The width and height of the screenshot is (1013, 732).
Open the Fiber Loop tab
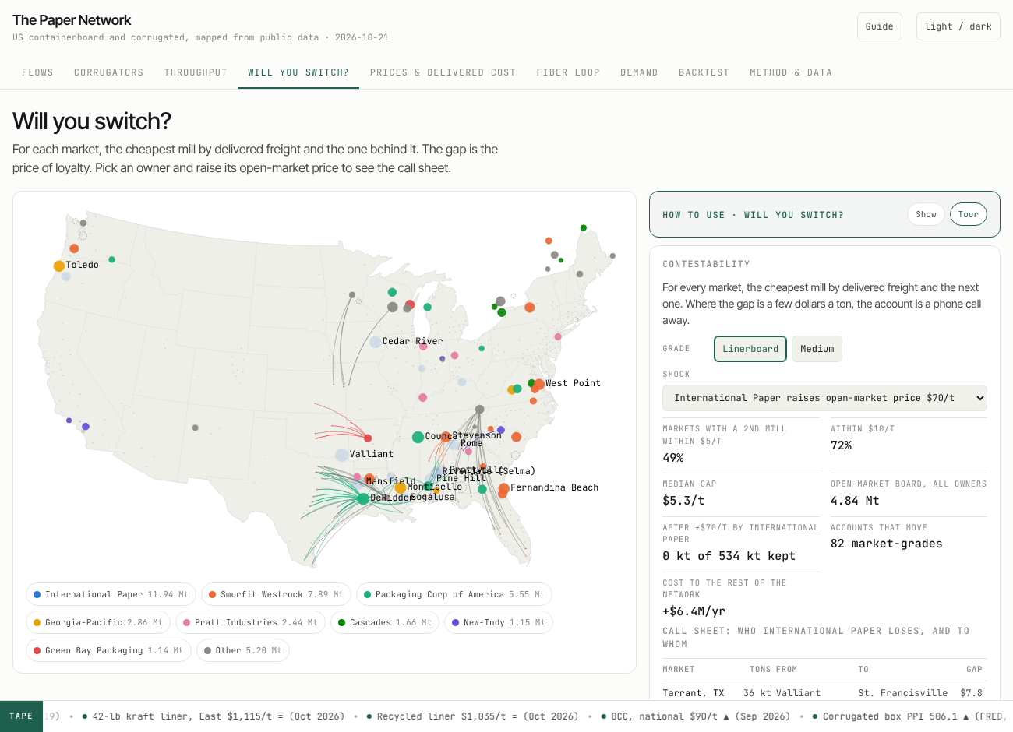click(568, 72)
